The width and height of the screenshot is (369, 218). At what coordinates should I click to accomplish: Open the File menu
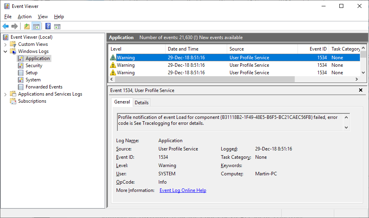pyautogui.click(x=8, y=17)
